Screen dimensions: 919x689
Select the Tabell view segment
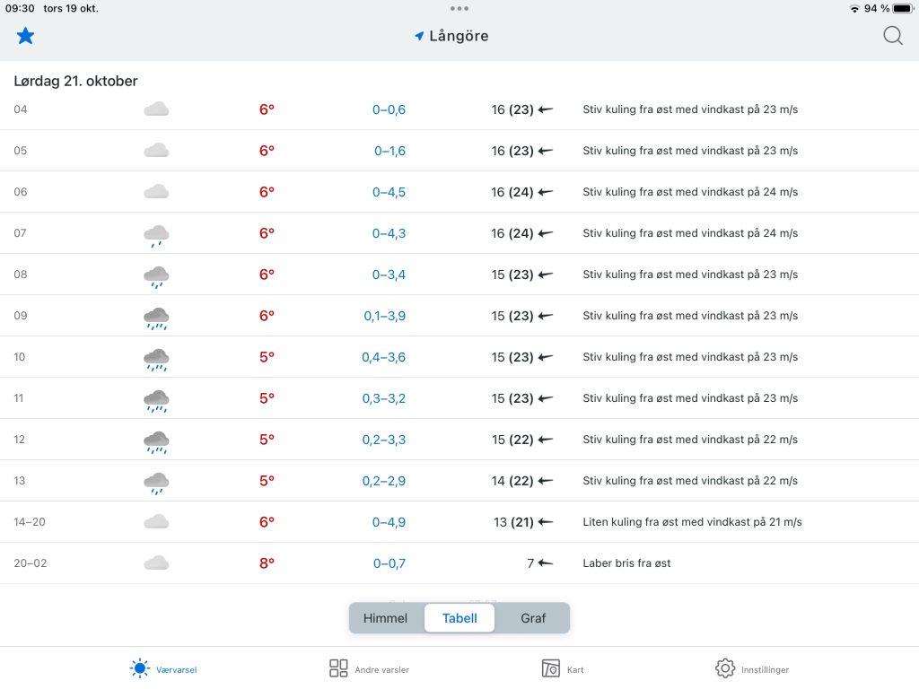[x=459, y=618]
